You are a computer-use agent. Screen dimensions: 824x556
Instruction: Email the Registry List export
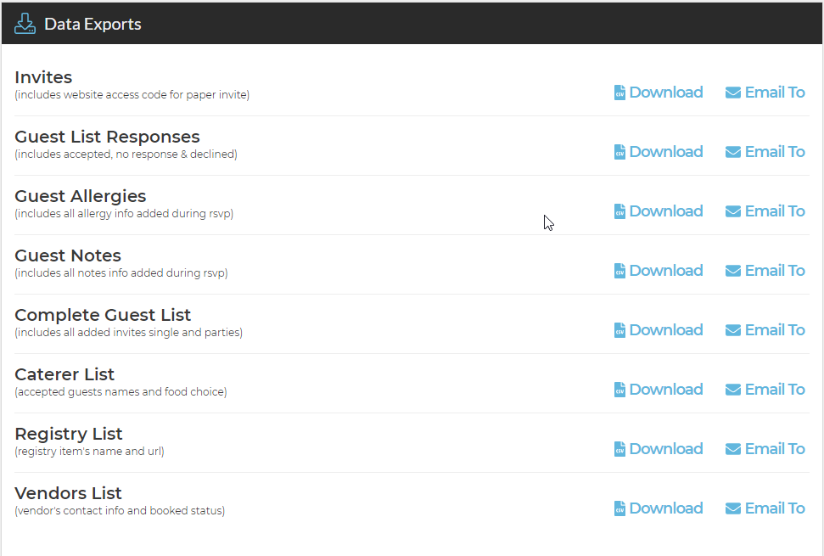click(x=765, y=449)
